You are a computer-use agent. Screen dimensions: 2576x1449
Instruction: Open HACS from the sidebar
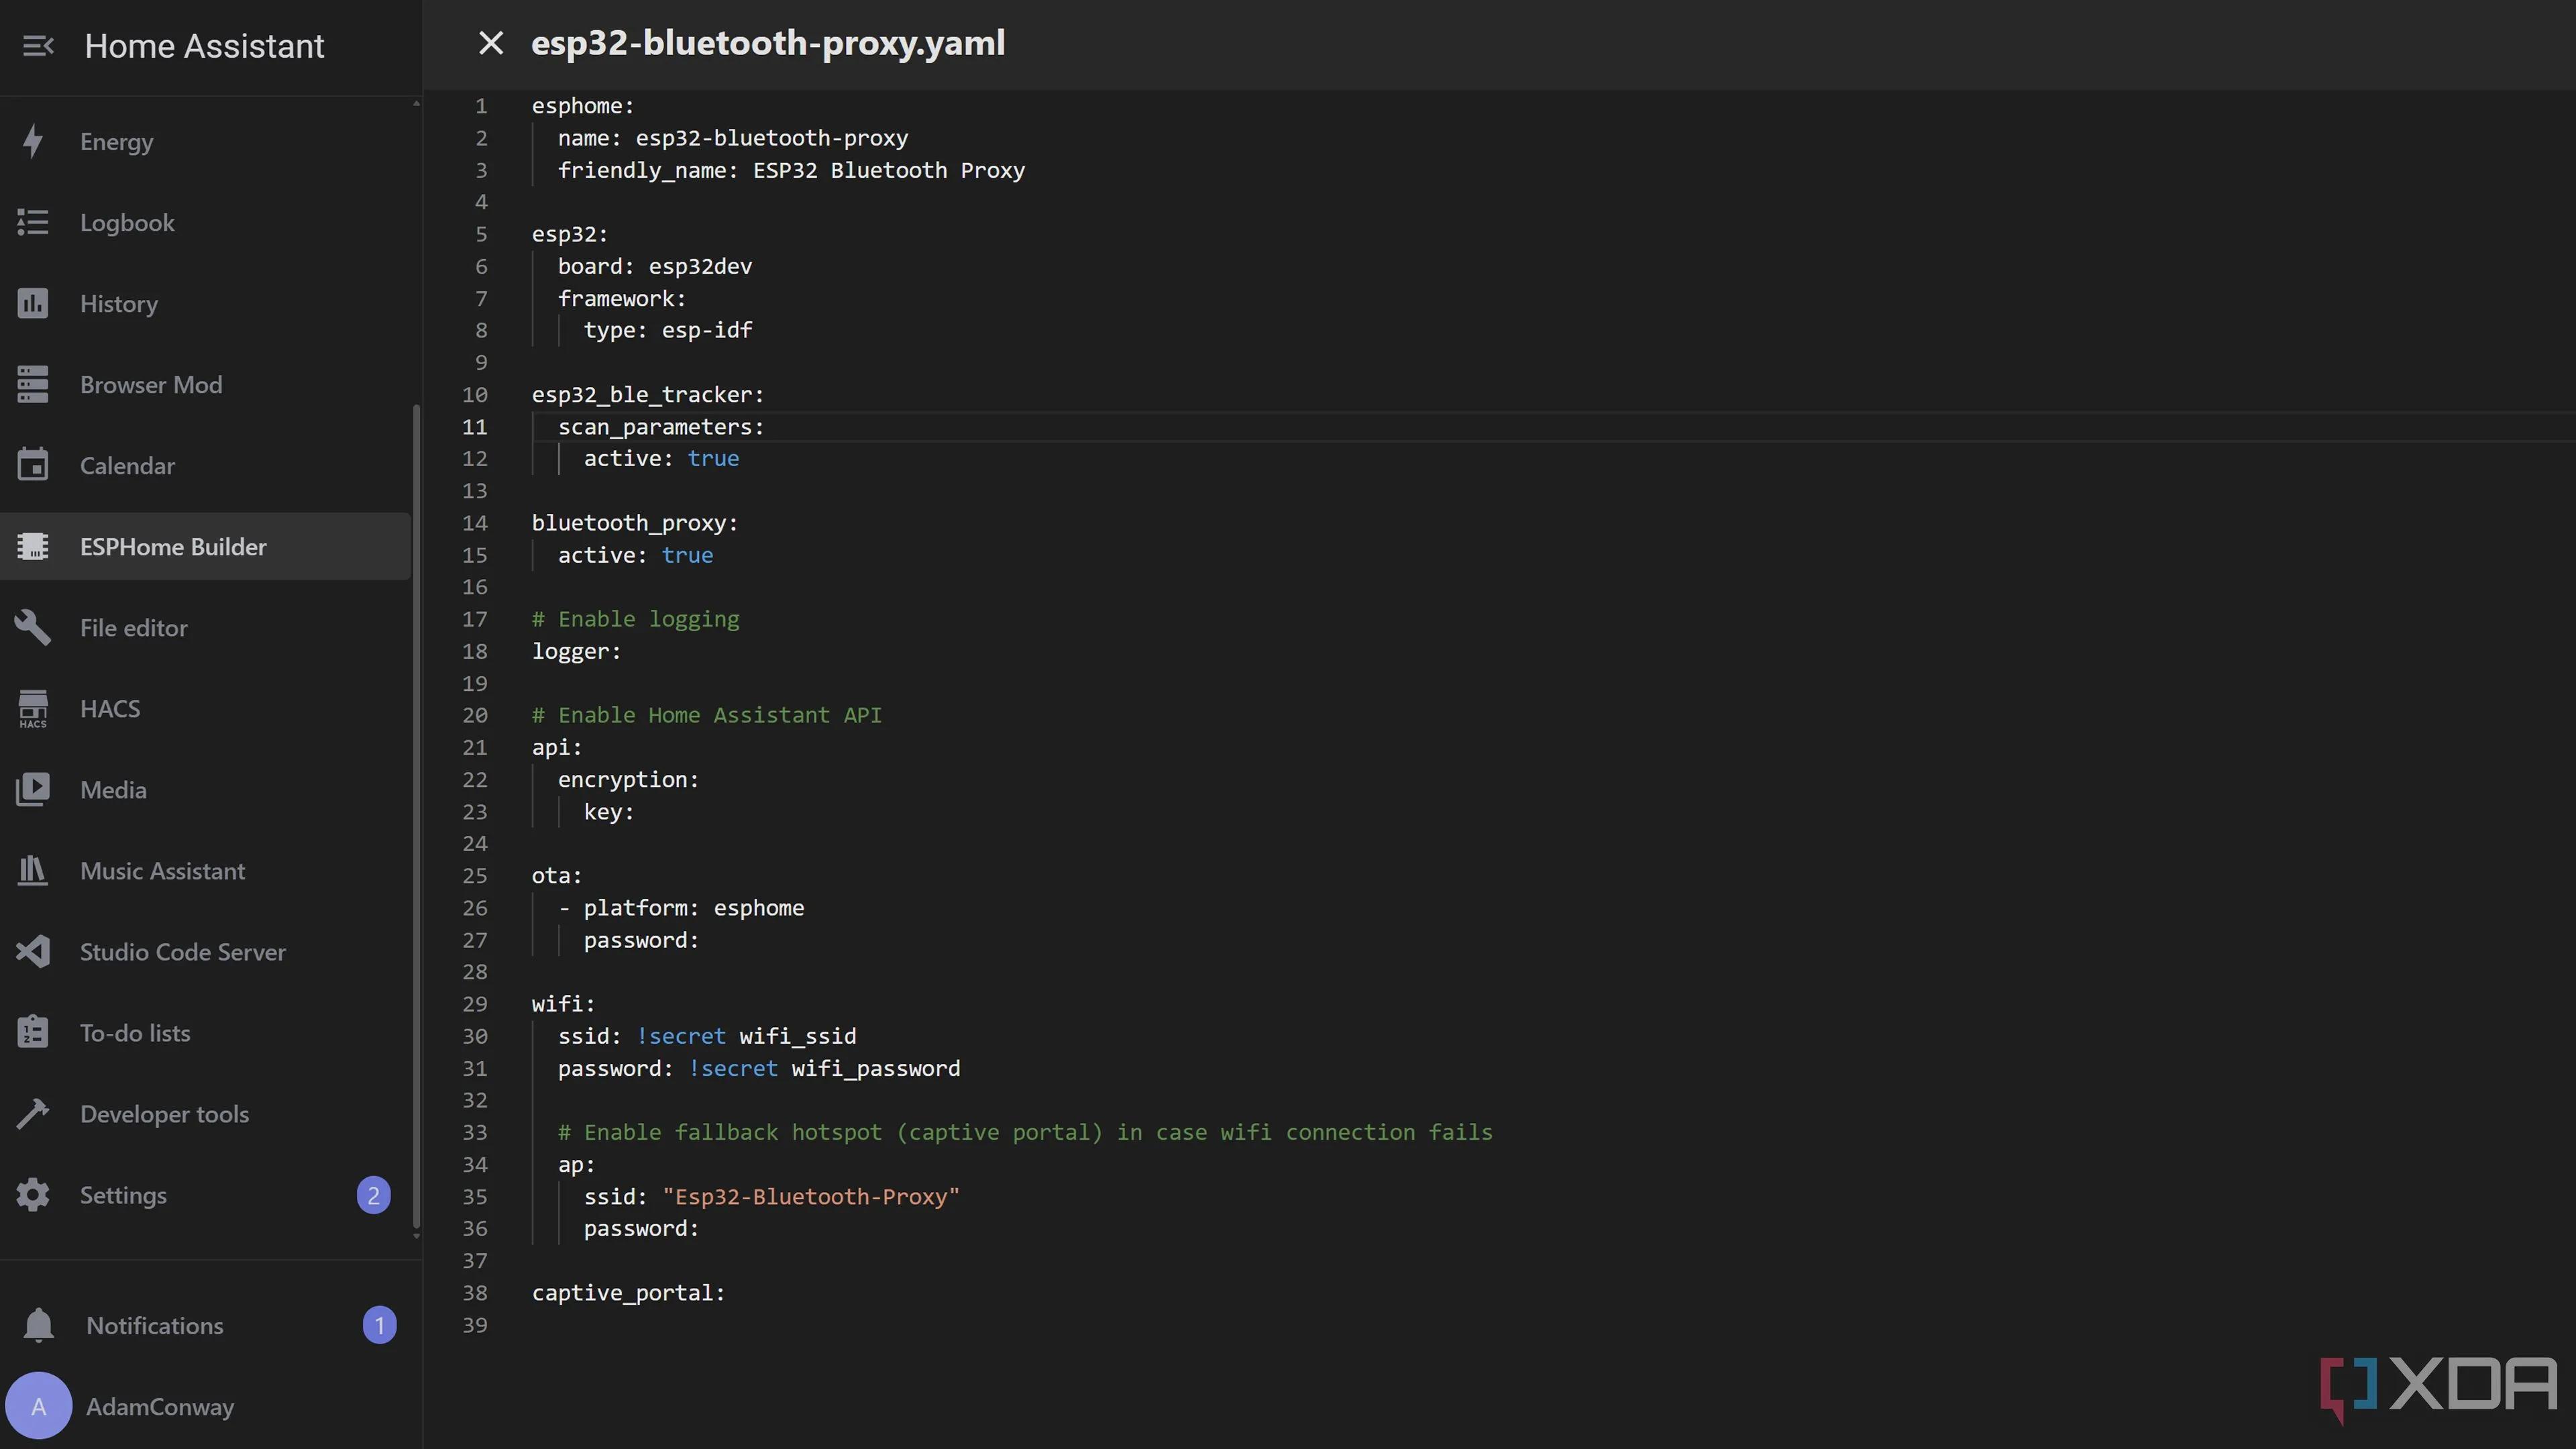[205, 708]
